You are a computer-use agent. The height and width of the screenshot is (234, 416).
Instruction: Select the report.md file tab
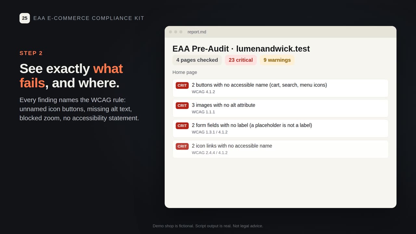[197, 32]
